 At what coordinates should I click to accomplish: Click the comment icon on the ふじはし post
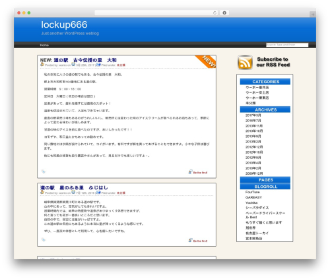[x=191, y=240]
